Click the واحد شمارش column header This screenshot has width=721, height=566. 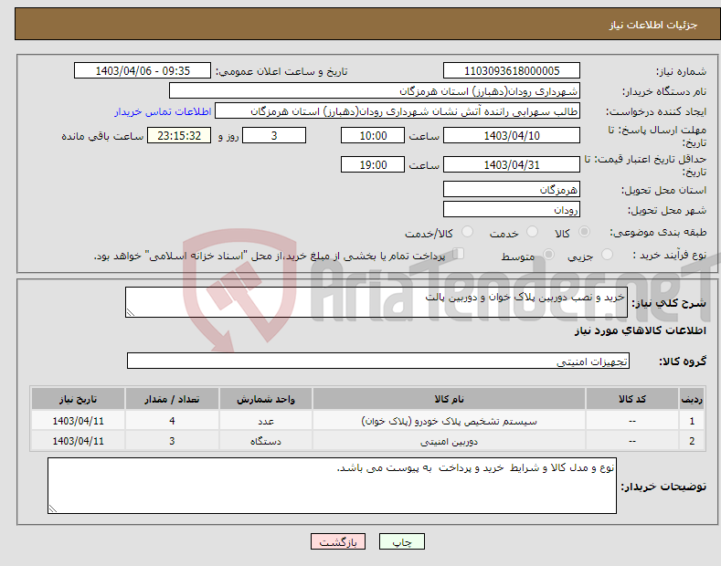(266, 399)
